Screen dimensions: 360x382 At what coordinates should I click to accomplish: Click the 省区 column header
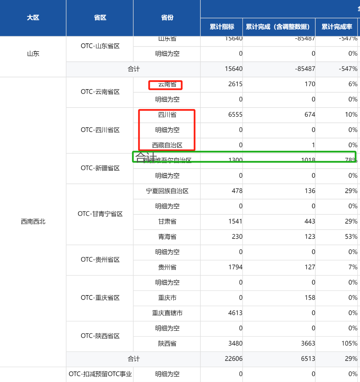coord(100,18)
